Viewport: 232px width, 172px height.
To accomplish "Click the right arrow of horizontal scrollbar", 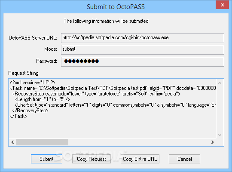I will click(x=213, y=142).
